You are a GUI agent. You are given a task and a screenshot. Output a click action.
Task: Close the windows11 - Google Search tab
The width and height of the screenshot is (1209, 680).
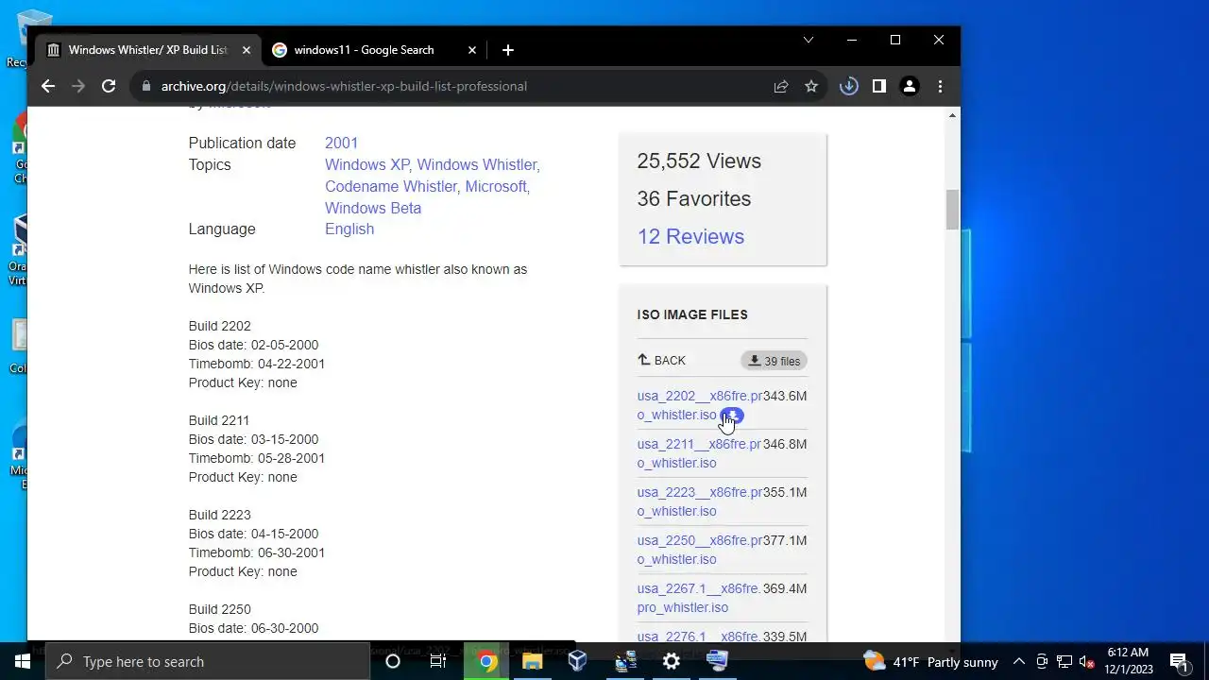(472, 50)
